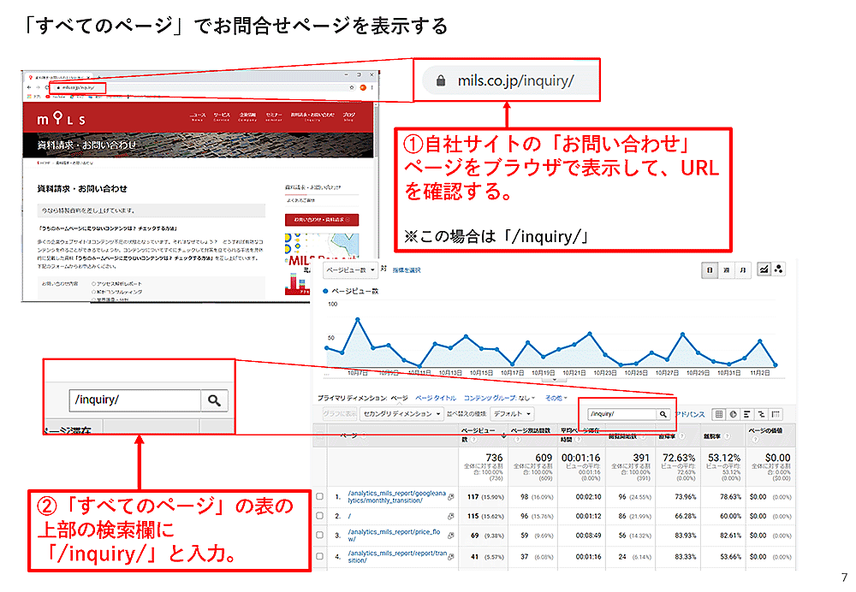Tick the checkbox for row 2 "/"
Viewport: 856px width, 592px height.
point(319,517)
